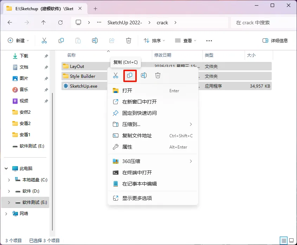Viewport: 297px width, 245px height.
Task: Switch to details list view icon in status bar
Action: click(x=284, y=241)
